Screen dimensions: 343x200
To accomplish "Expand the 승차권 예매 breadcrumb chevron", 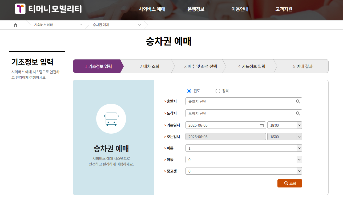I will click(x=139, y=25).
